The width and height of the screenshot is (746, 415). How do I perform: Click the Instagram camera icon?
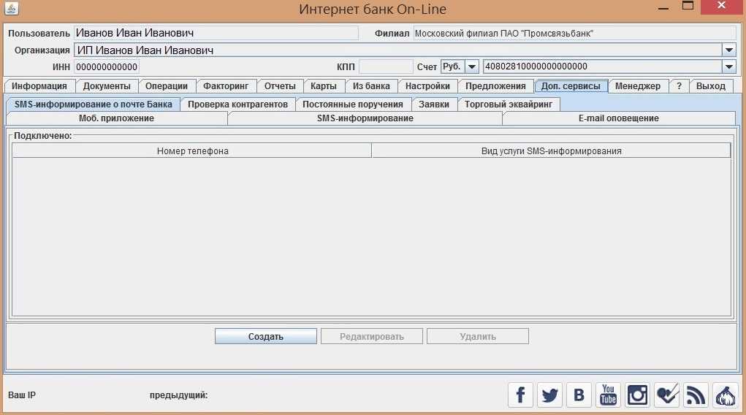[637, 395]
